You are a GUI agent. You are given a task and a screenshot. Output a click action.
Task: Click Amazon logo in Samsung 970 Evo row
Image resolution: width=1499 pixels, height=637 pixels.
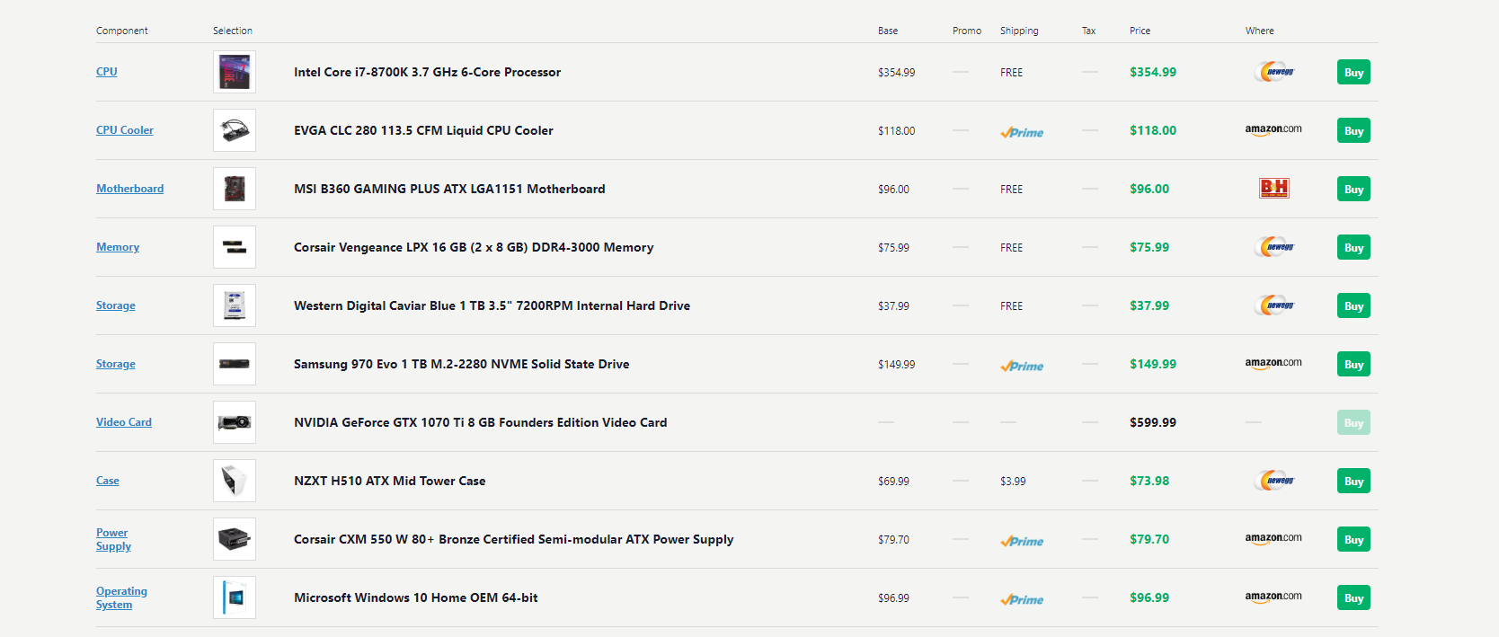[1273, 363]
